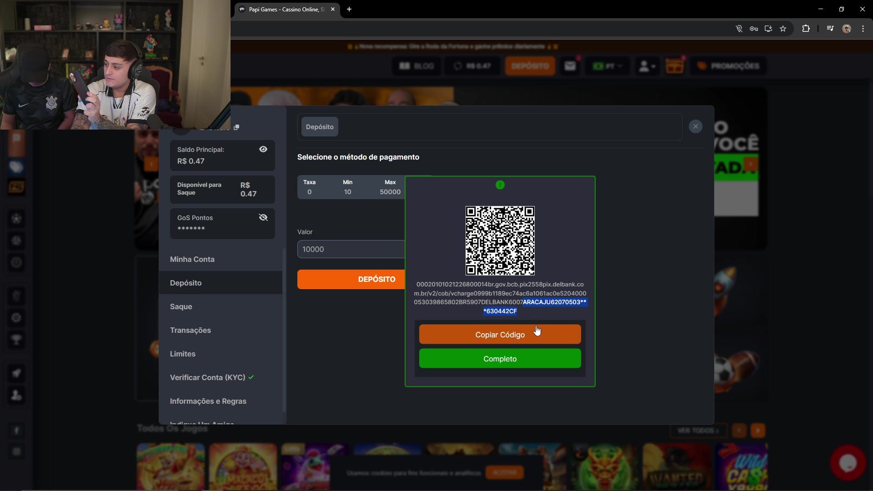Open Minha Conta menu item
The width and height of the screenshot is (873, 491).
pyautogui.click(x=192, y=259)
